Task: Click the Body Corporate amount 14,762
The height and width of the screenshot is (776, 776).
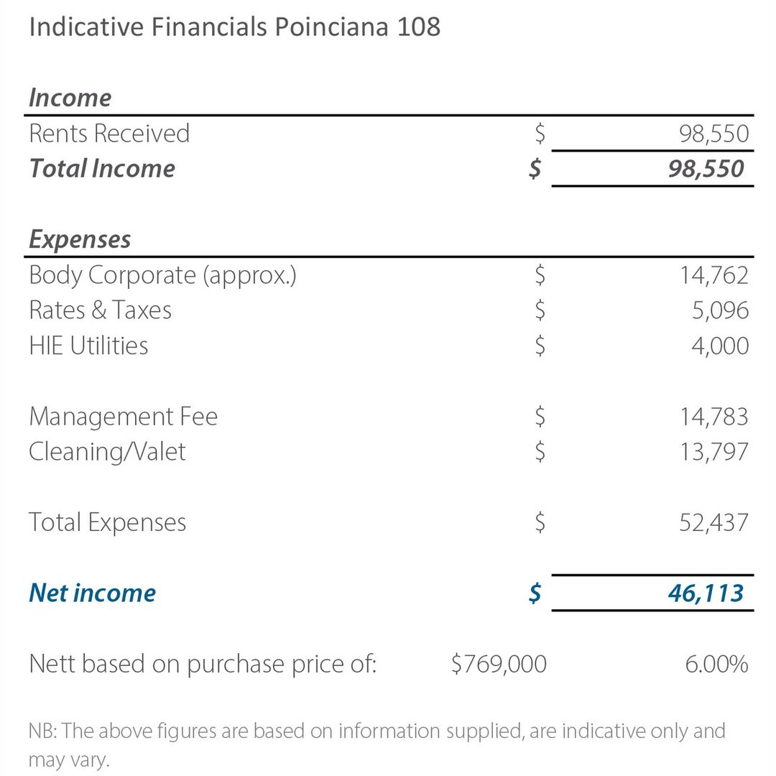Action: (x=714, y=275)
